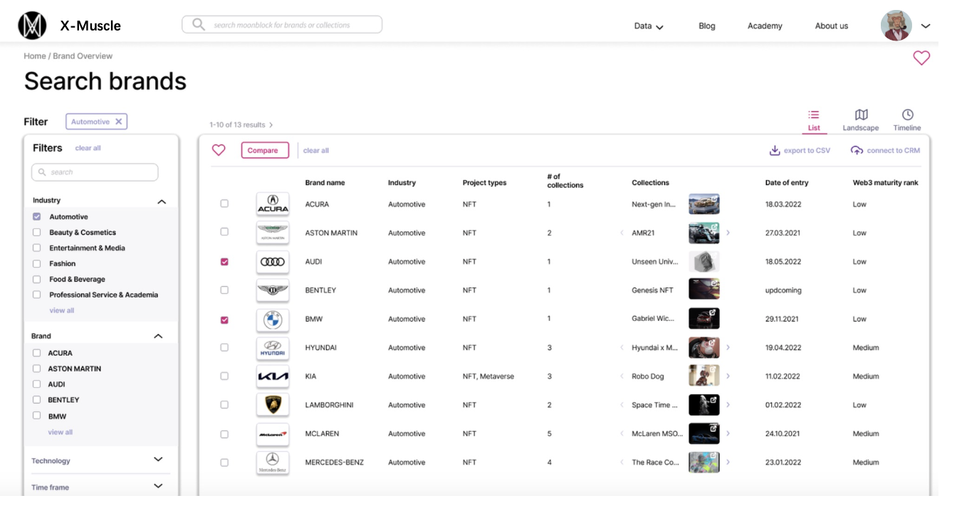Switch to the Timeline view tab
957x518 pixels.
tap(907, 120)
